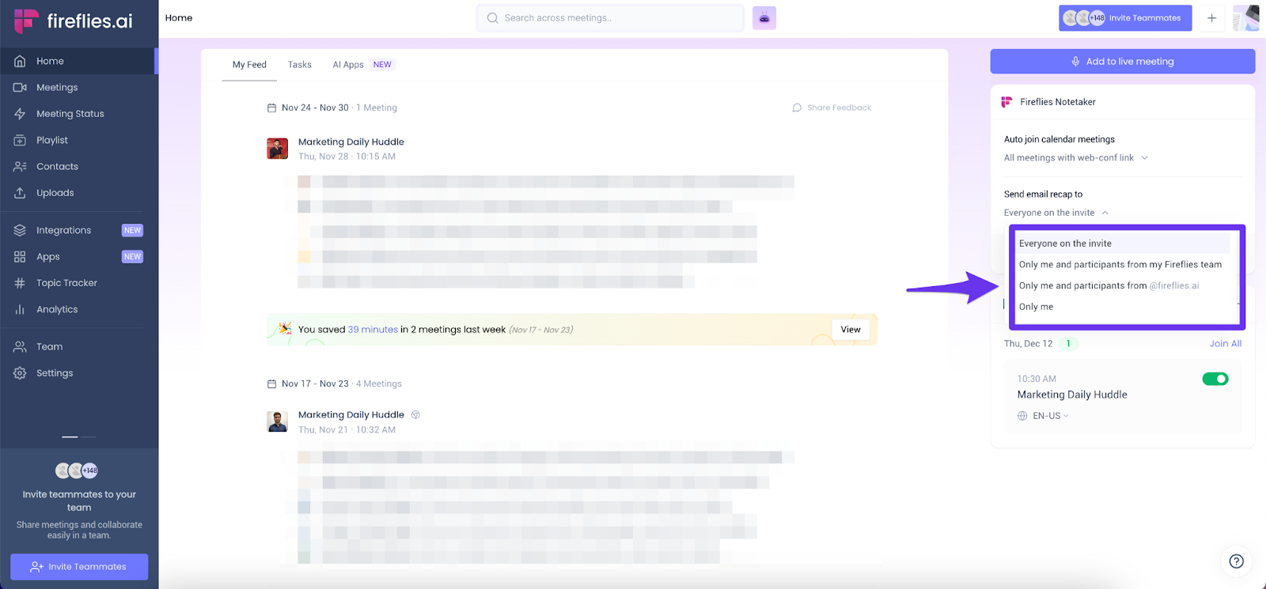1266x589 pixels.
Task: Open the help question mark icon
Action: 1236,561
